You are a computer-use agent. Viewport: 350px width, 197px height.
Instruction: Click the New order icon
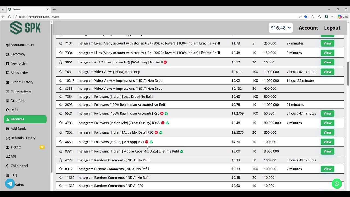tap(8, 63)
